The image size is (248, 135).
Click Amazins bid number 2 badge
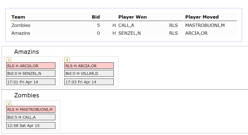[x=67, y=60]
